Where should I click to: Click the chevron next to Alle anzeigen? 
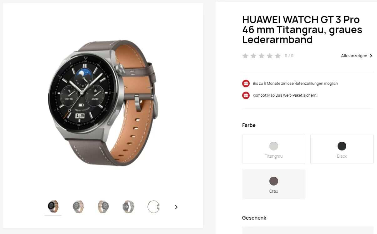tap(371, 56)
